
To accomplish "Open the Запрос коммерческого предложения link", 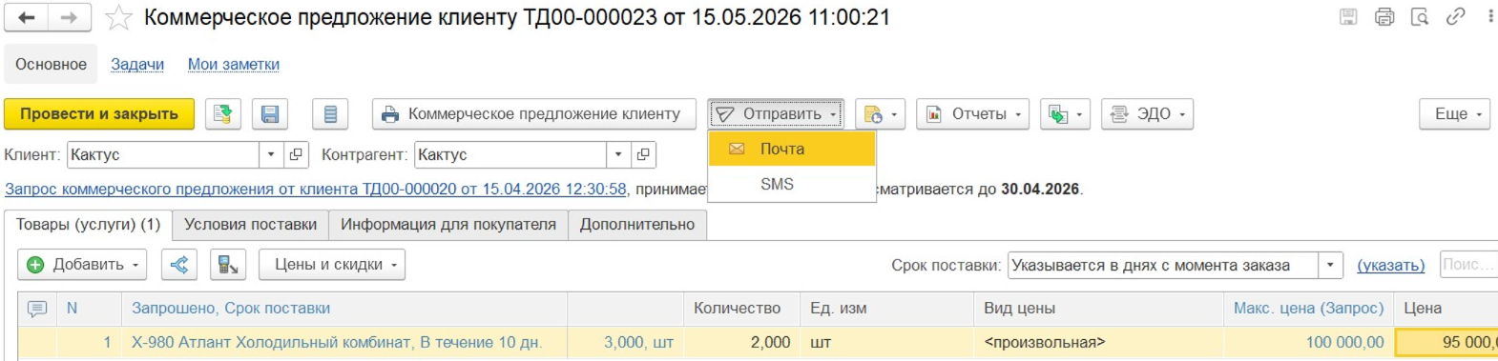I will click(x=316, y=189).
